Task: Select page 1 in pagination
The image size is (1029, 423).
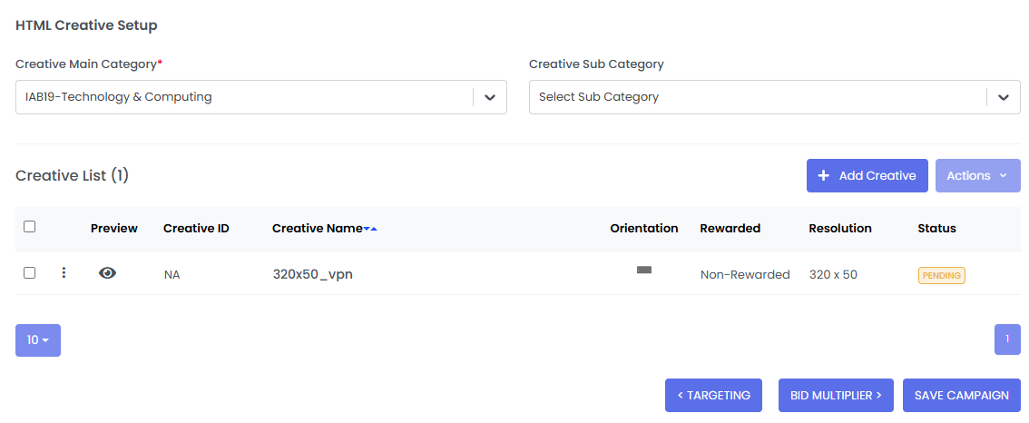Action: point(1007,339)
